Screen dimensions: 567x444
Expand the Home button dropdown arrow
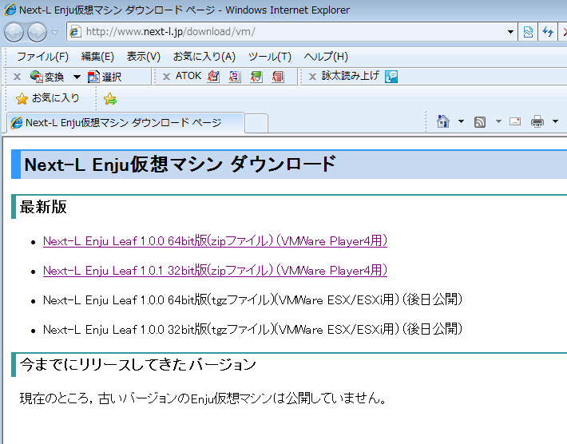pos(461,121)
